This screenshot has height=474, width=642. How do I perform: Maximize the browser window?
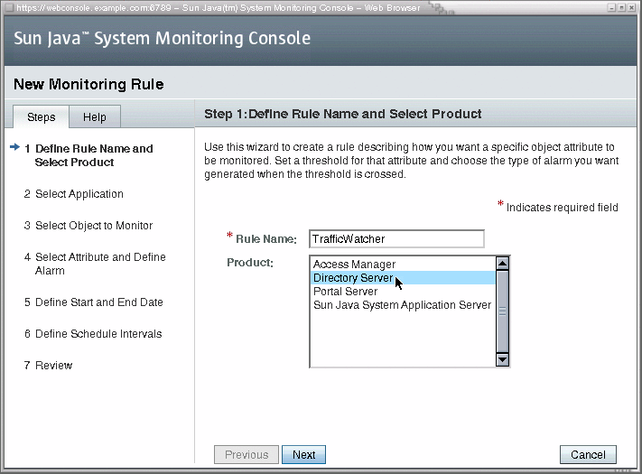(x=621, y=7)
